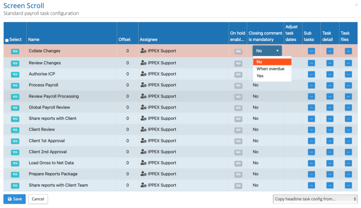The width and height of the screenshot is (361, 208).
Task: Click Closing comment value for Share reports with Client
Action: pyautogui.click(x=256, y=118)
